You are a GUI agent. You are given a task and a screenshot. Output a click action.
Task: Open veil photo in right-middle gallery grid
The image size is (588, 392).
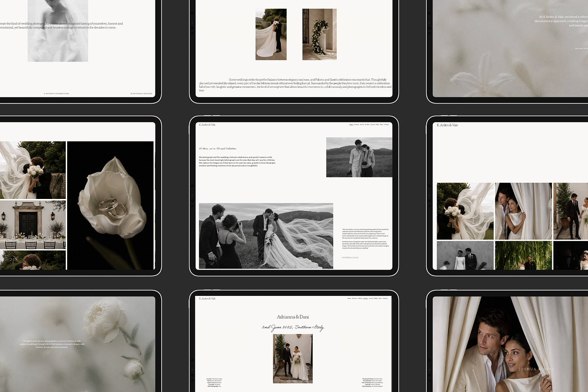click(x=465, y=211)
